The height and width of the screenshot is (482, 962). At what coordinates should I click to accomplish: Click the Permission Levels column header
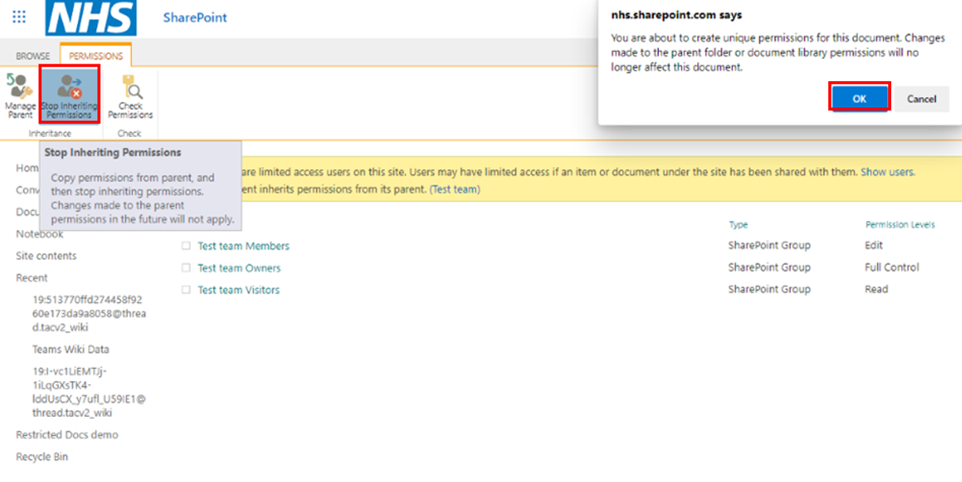tap(900, 225)
